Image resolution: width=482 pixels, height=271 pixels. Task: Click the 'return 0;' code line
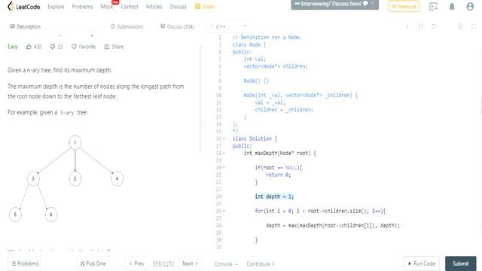tap(278, 175)
